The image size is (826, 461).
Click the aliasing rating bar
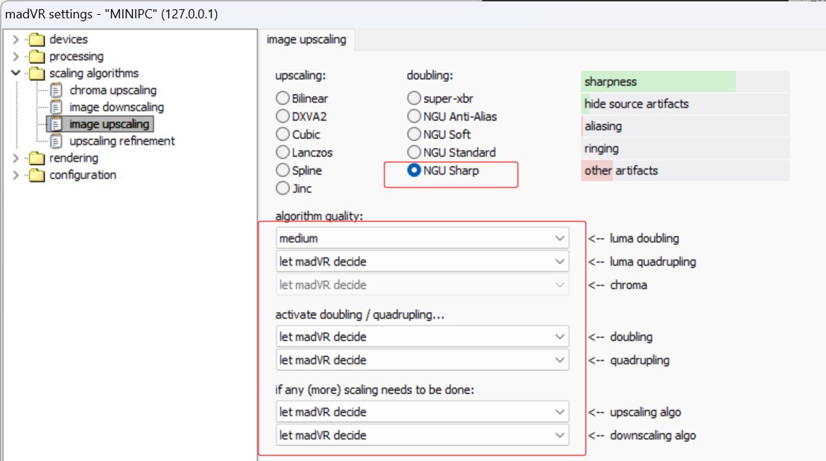(x=685, y=126)
